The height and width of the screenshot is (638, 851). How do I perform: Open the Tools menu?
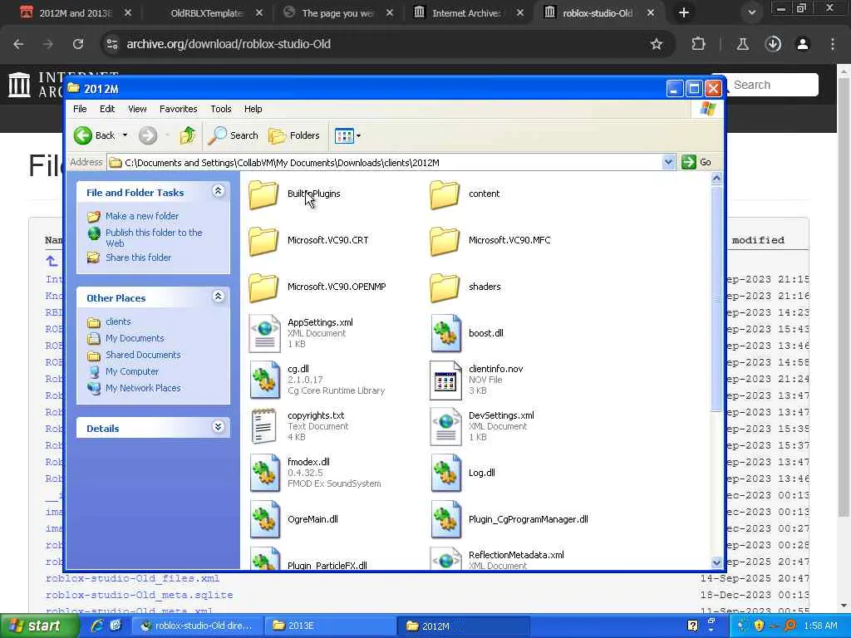tap(221, 109)
